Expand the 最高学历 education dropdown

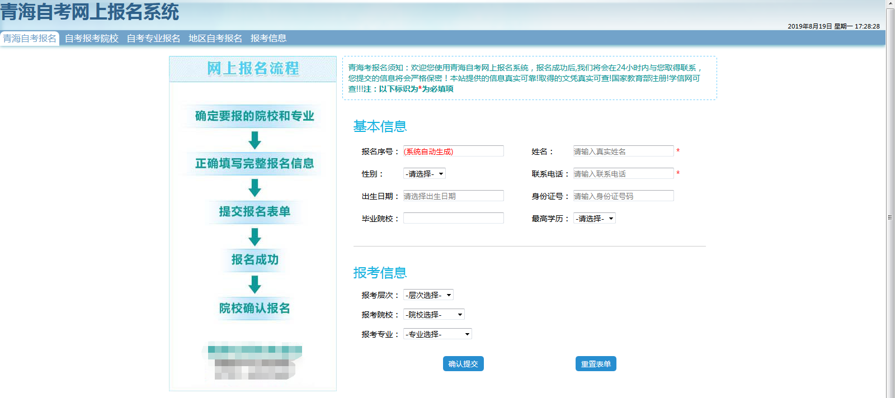[x=595, y=219]
